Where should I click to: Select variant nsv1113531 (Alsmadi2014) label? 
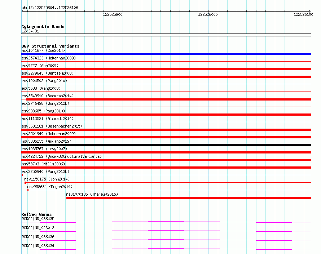coord(48,119)
